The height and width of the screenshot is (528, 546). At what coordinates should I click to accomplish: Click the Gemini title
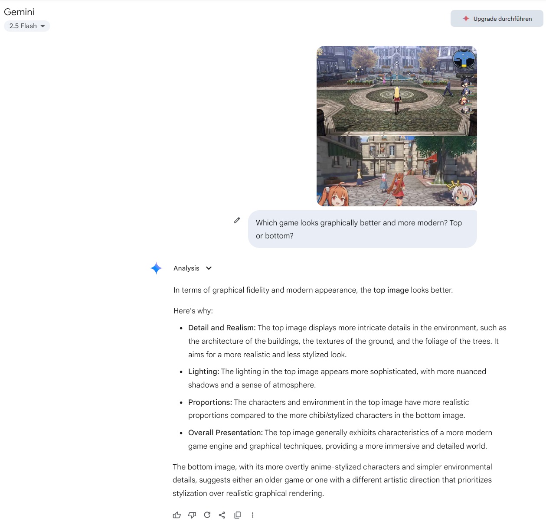(19, 12)
